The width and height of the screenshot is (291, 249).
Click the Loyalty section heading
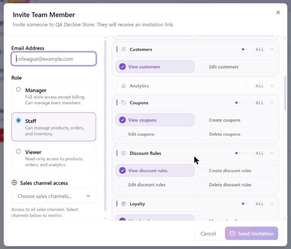[137, 204]
